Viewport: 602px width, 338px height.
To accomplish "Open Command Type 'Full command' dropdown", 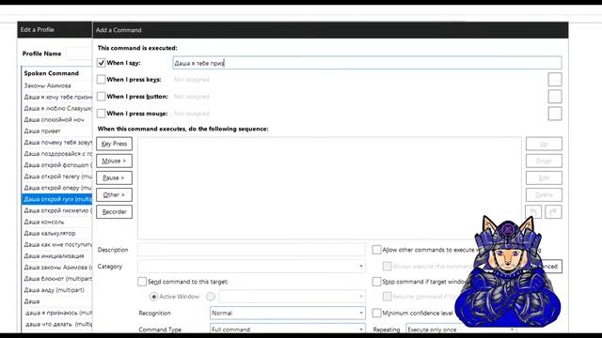I will (x=288, y=330).
